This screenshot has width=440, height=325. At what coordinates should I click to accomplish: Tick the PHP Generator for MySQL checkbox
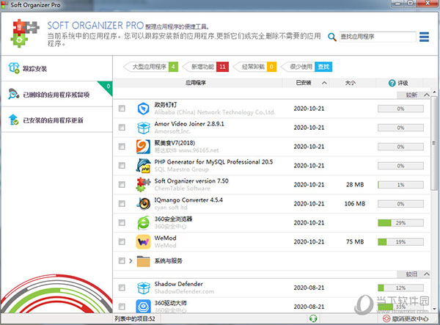click(x=122, y=166)
